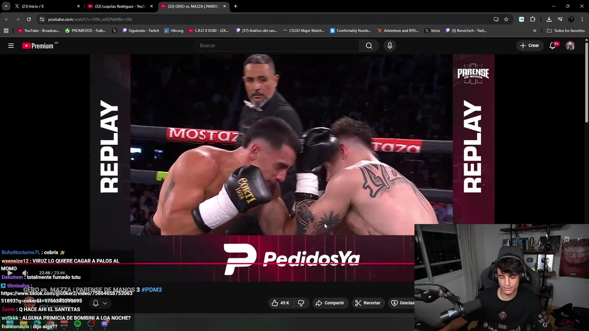Open the X bookmark icon without label
Screen dimensions: 589x331
pyautogui.click(x=115, y=31)
